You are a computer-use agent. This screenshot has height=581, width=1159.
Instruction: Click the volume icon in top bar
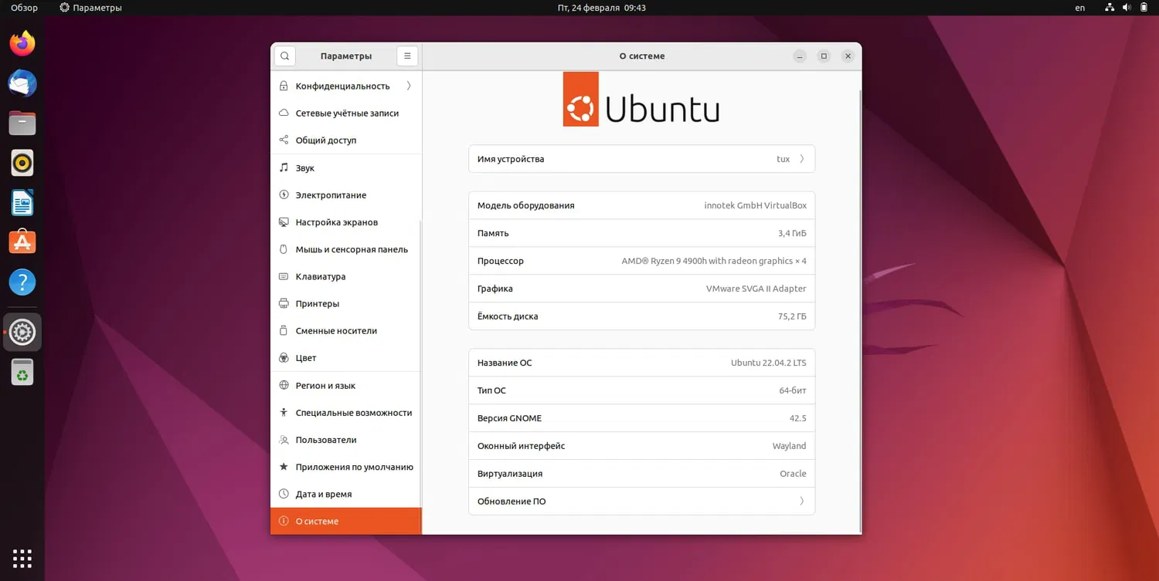tap(1127, 8)
